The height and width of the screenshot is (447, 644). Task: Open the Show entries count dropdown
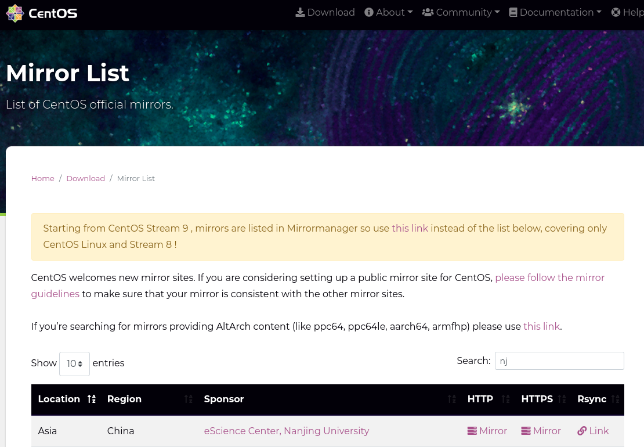click(x=74, y=363)
